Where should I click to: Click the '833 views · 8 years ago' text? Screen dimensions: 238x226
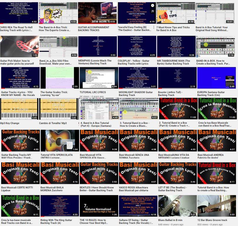click(x=210, y=225)
